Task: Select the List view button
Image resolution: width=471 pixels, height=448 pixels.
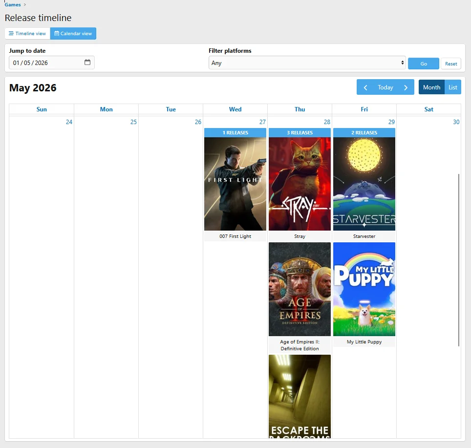Action: click(x=452, y=87)
